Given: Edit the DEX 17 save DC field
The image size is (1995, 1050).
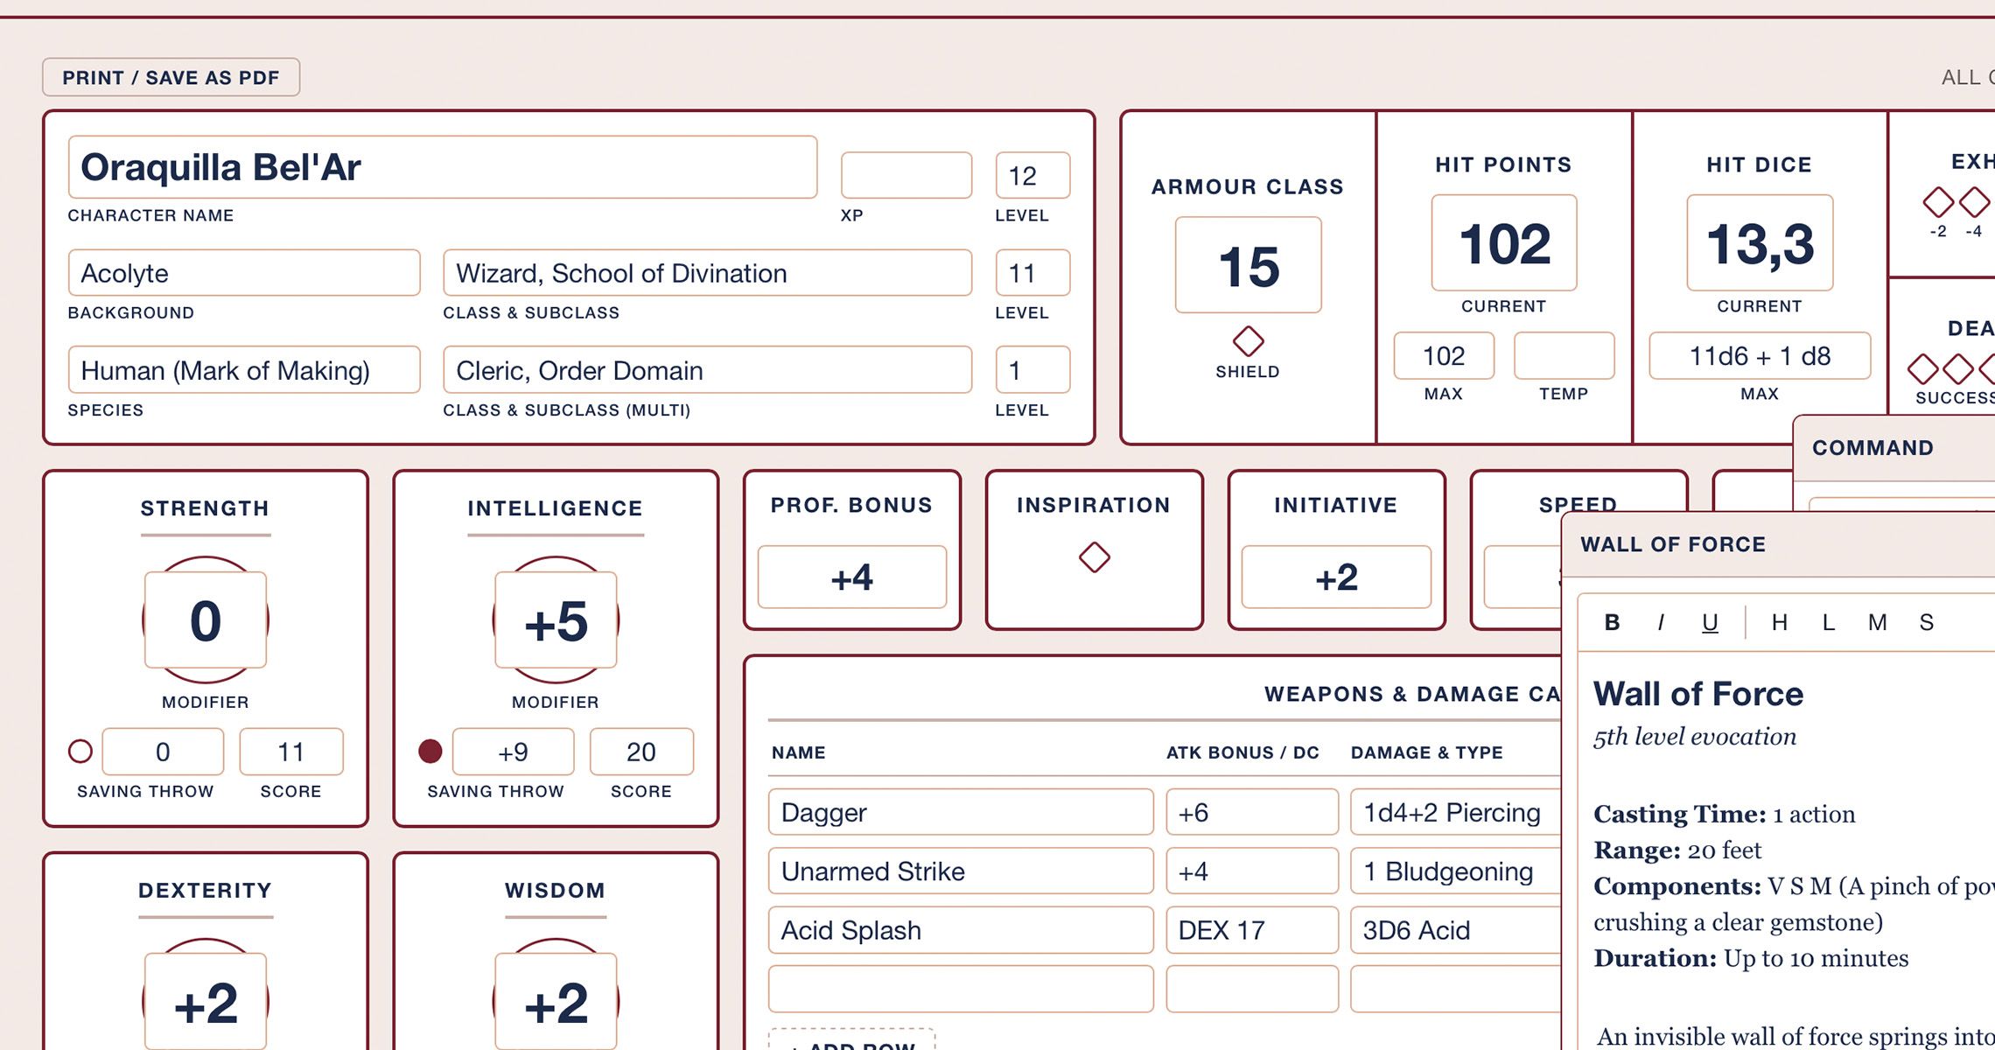Looking at the screenshot, I should point(1252,929).
